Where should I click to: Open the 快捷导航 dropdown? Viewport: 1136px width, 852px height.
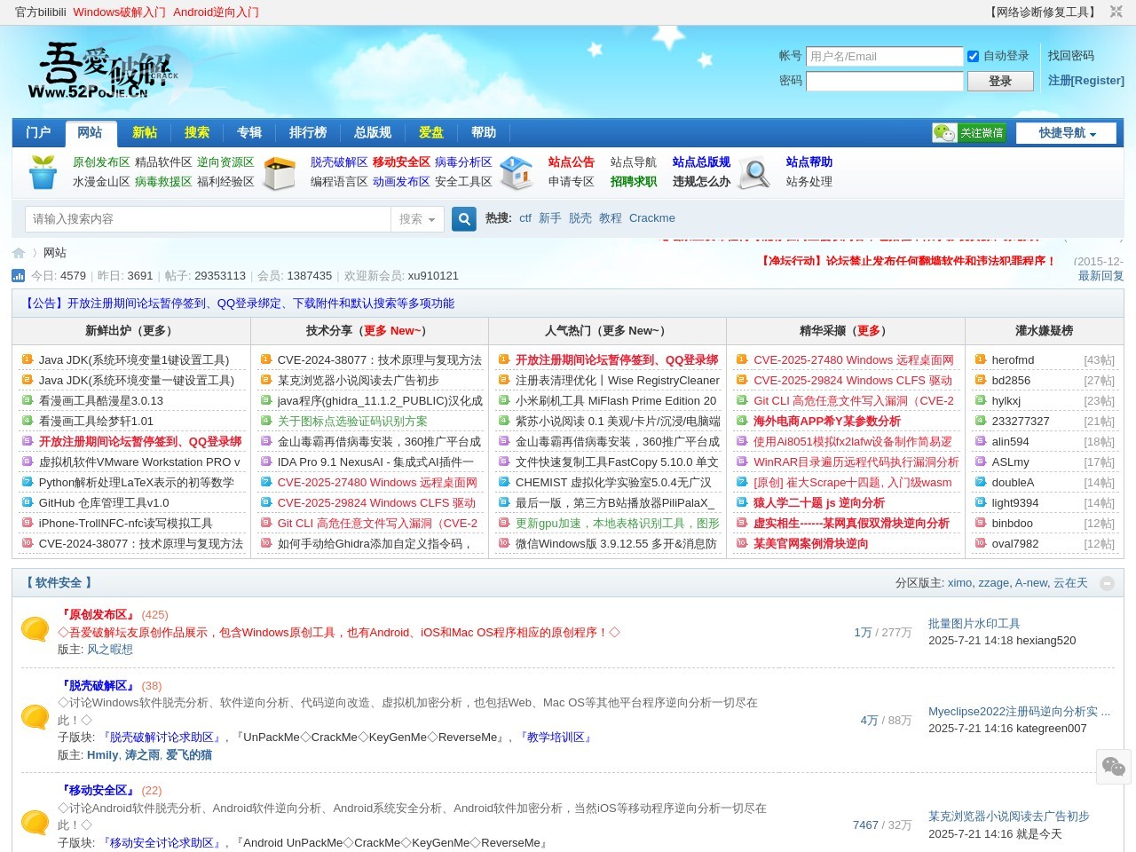pos(1067,133)
